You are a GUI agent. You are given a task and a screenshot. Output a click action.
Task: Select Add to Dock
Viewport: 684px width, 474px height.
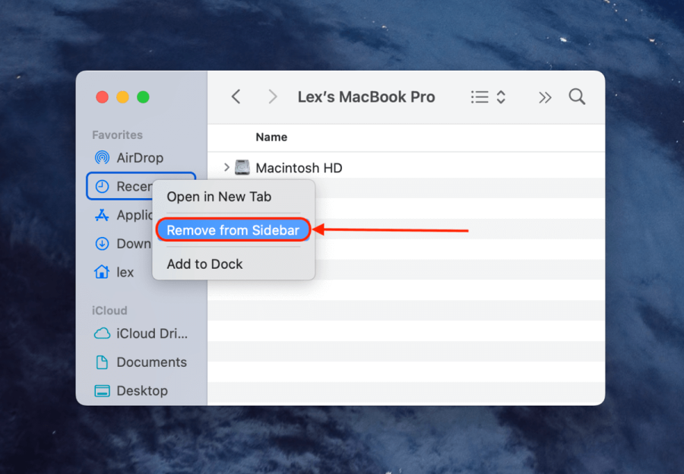(x=204, y=264)
